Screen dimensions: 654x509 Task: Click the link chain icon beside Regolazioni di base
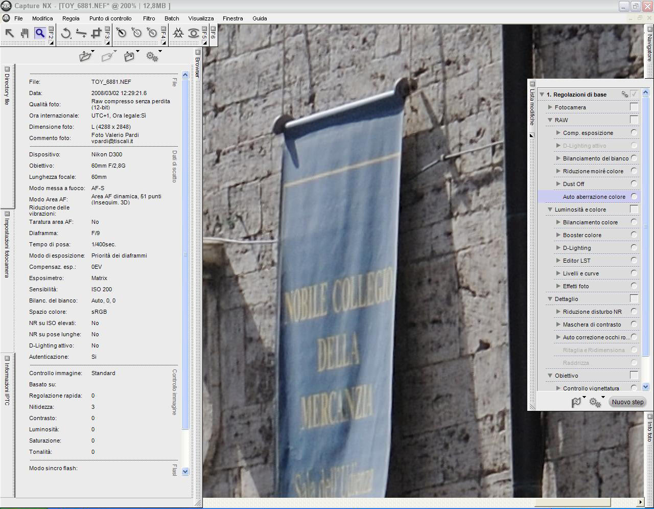click(624, 94)
